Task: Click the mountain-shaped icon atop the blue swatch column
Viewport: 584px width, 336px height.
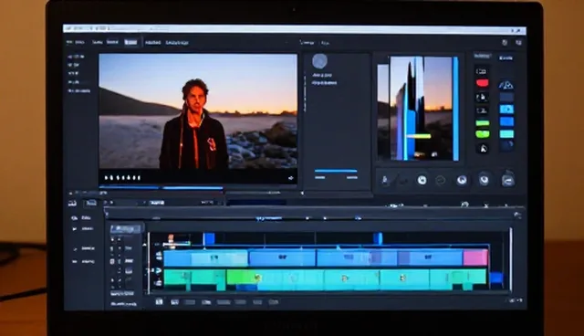Action: [506, 85]
